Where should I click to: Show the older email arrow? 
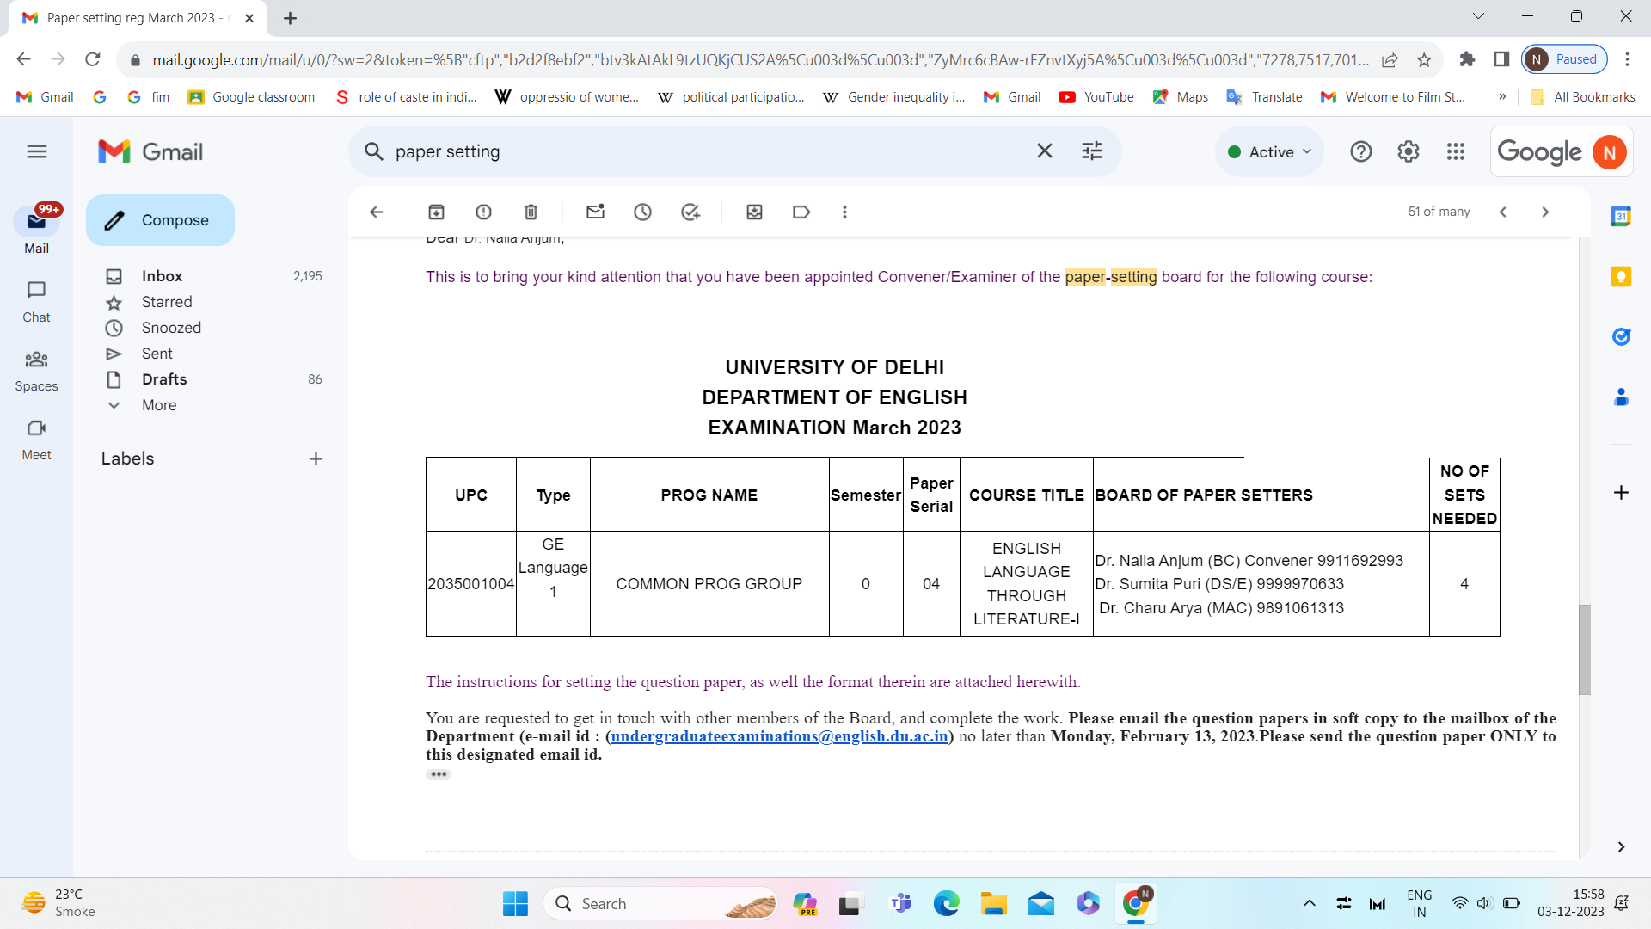coord(1545,212)
